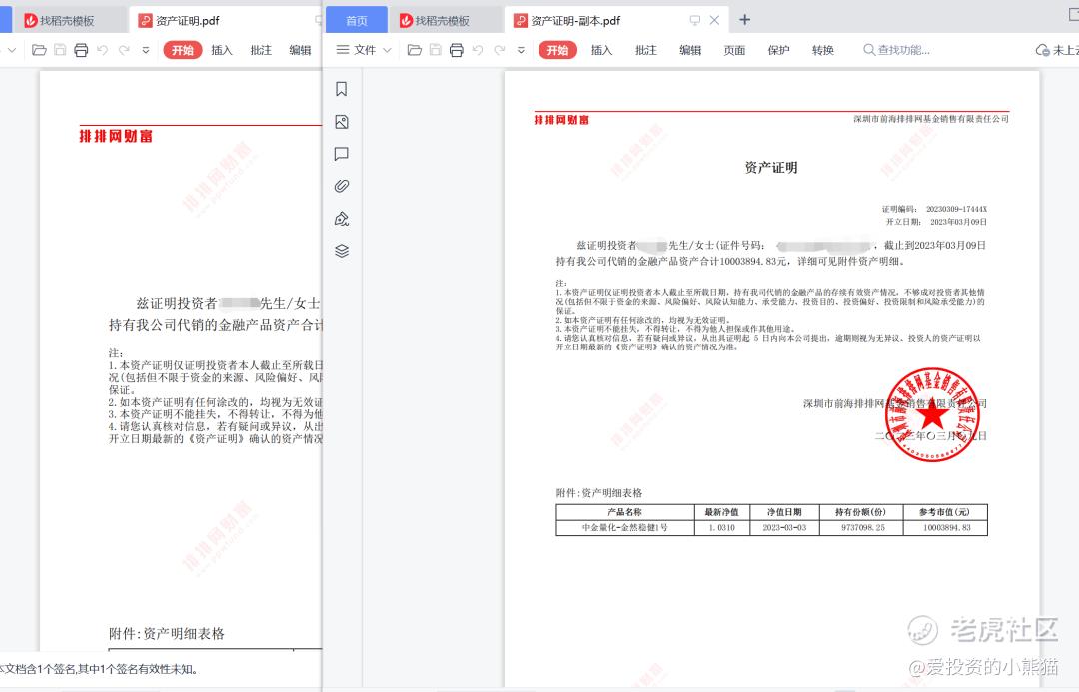Viewport: 1079px width, 692px height.
Task: Open 保护 ribbon tab
Action: 778,50
